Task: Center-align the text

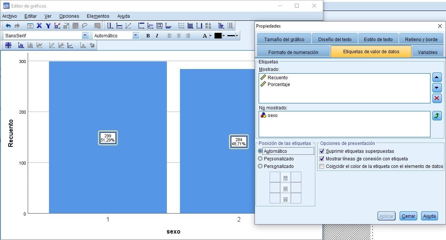Action: click(x=178, y=36)
